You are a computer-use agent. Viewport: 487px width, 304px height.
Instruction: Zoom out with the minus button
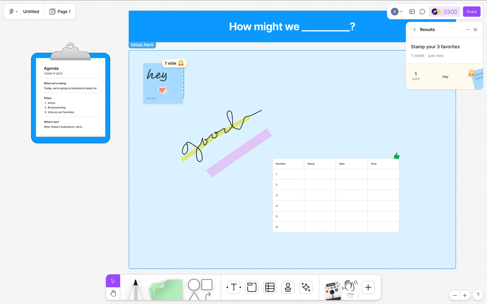[x=455, y=295]
